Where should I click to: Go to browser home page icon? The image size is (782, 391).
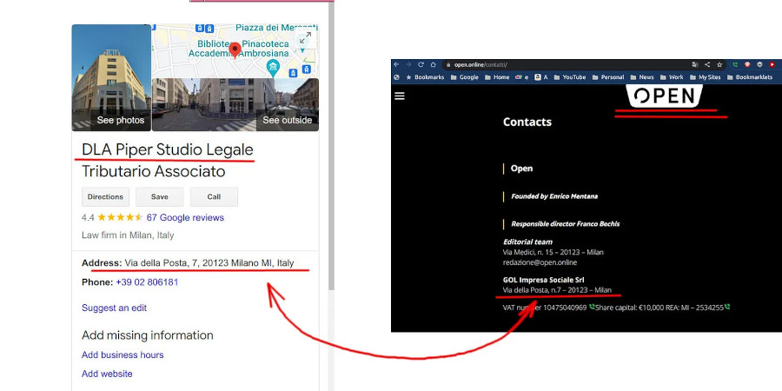pyautogui.click(x=433, y=65)
